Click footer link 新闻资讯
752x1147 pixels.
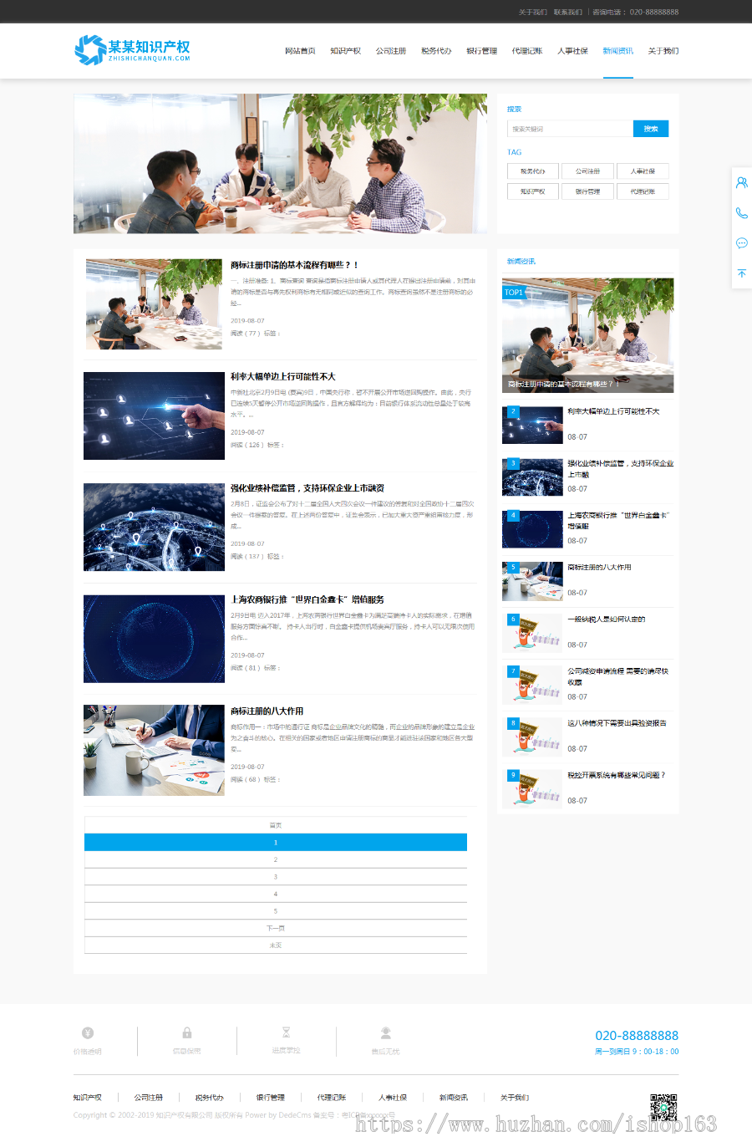point(454,1098)
